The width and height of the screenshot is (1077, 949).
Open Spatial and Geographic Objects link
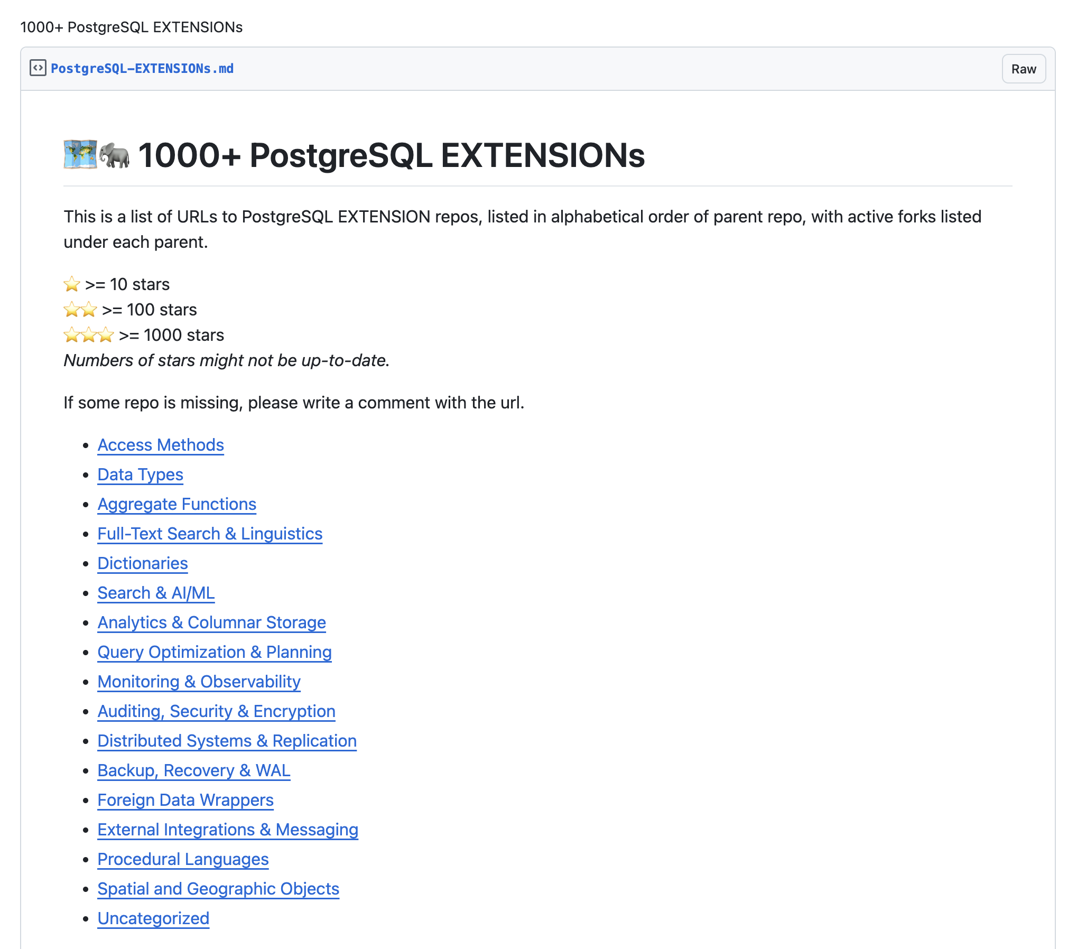tap(218, 889)
